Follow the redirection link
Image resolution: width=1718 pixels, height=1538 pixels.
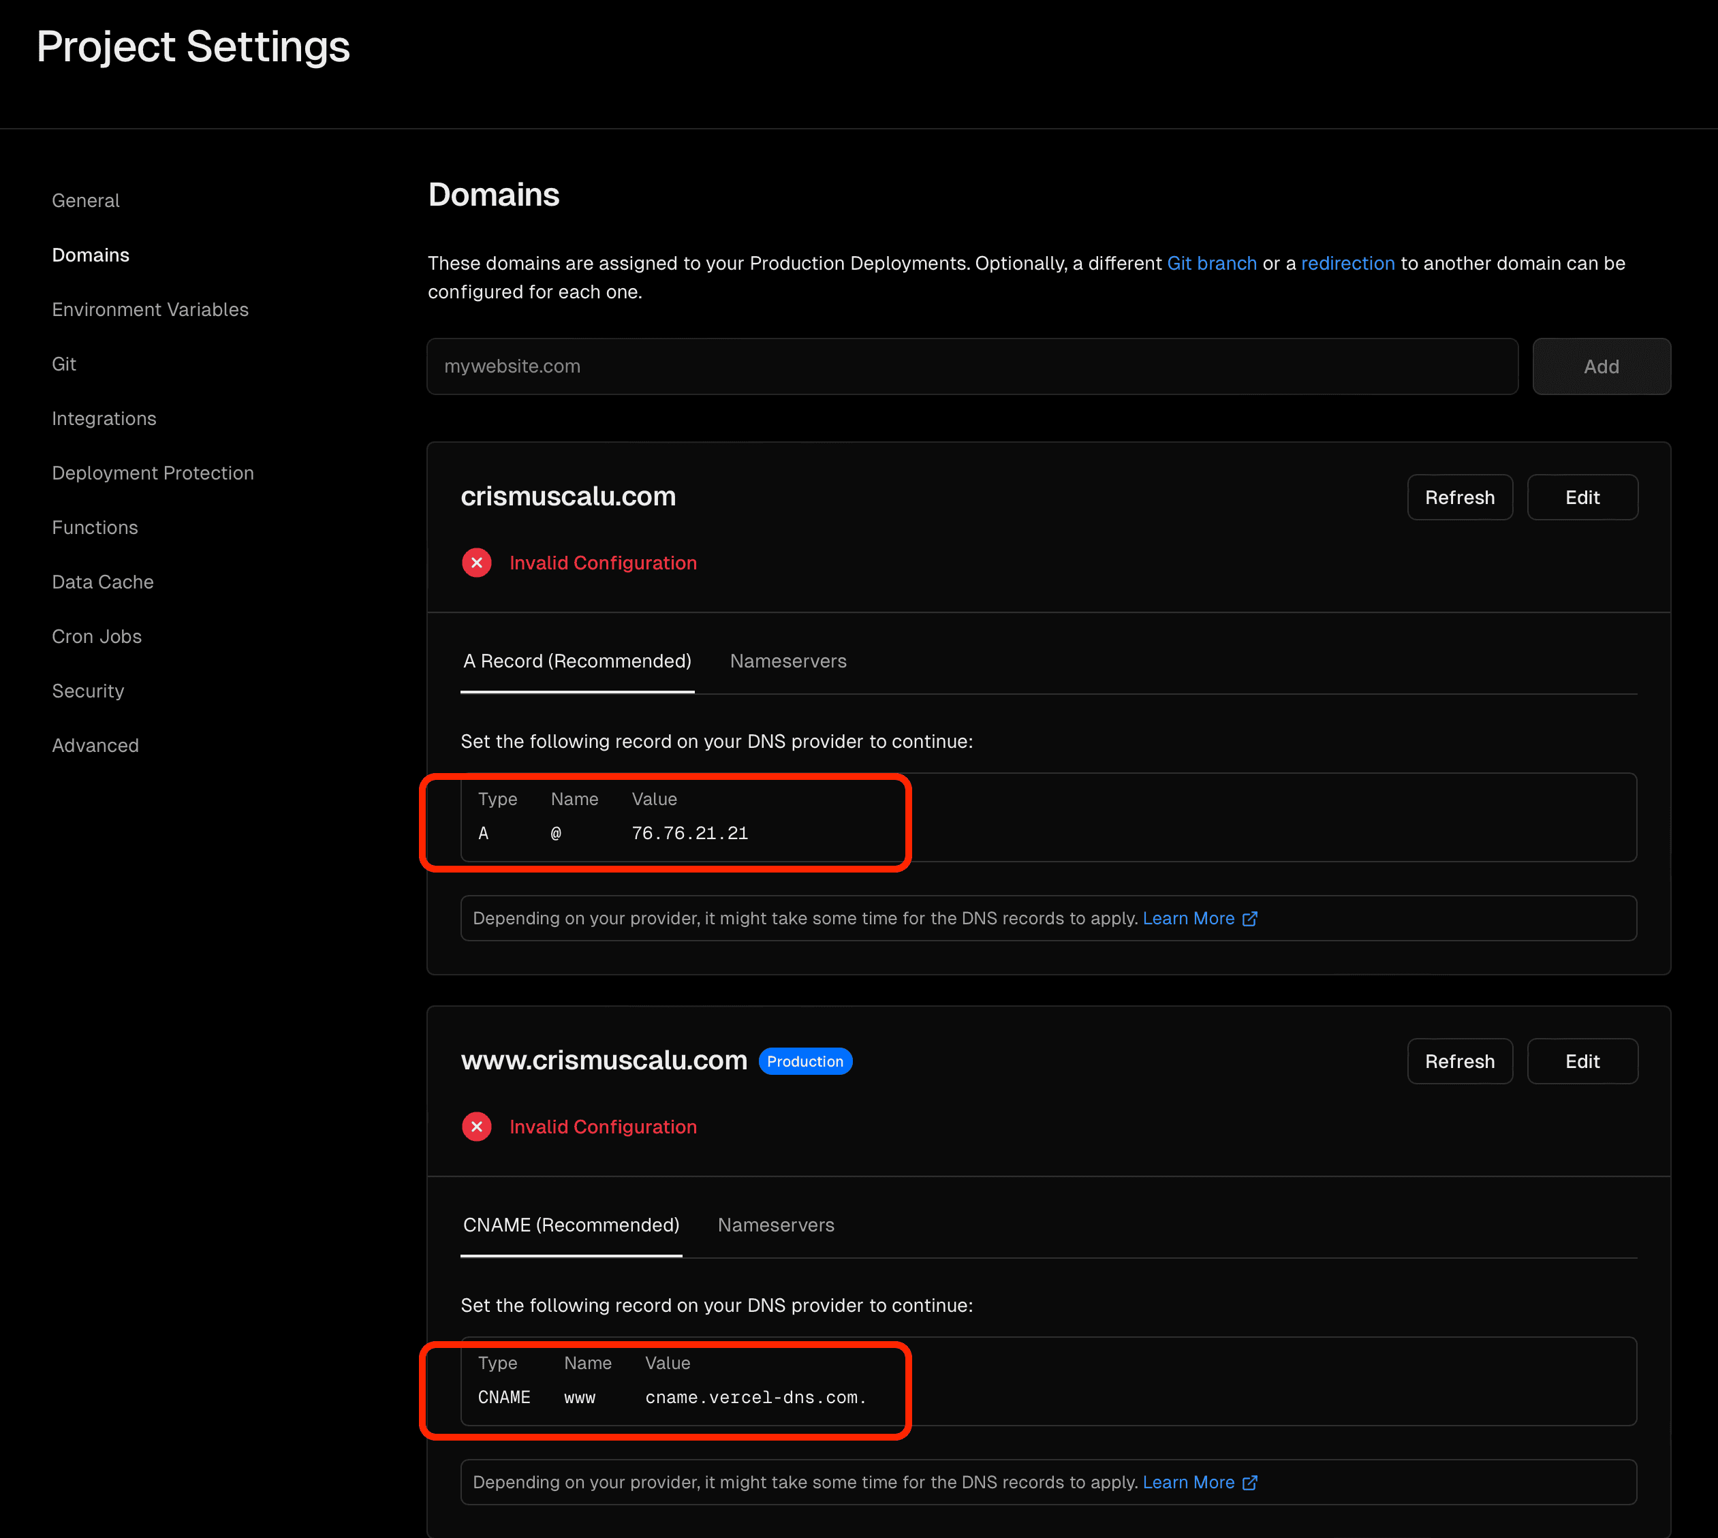click(x=1347, y=264)
